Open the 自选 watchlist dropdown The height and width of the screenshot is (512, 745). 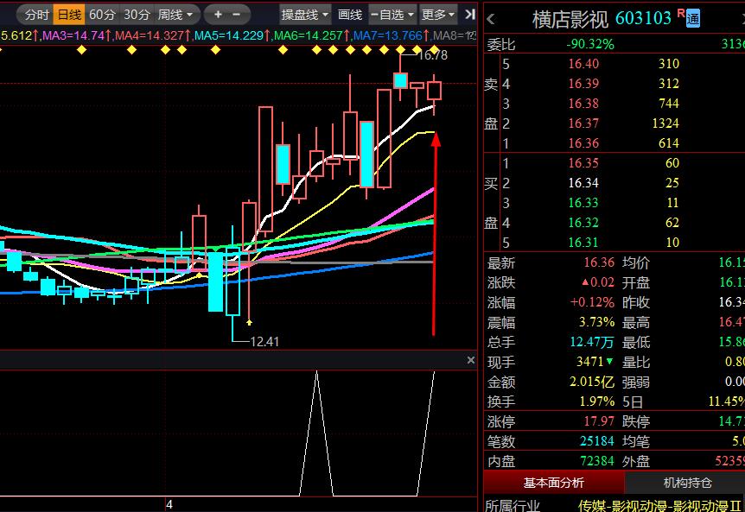(x=392, y=15)
